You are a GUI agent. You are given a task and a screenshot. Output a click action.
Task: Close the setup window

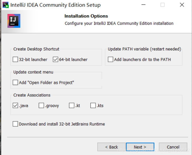coord(182,5)
